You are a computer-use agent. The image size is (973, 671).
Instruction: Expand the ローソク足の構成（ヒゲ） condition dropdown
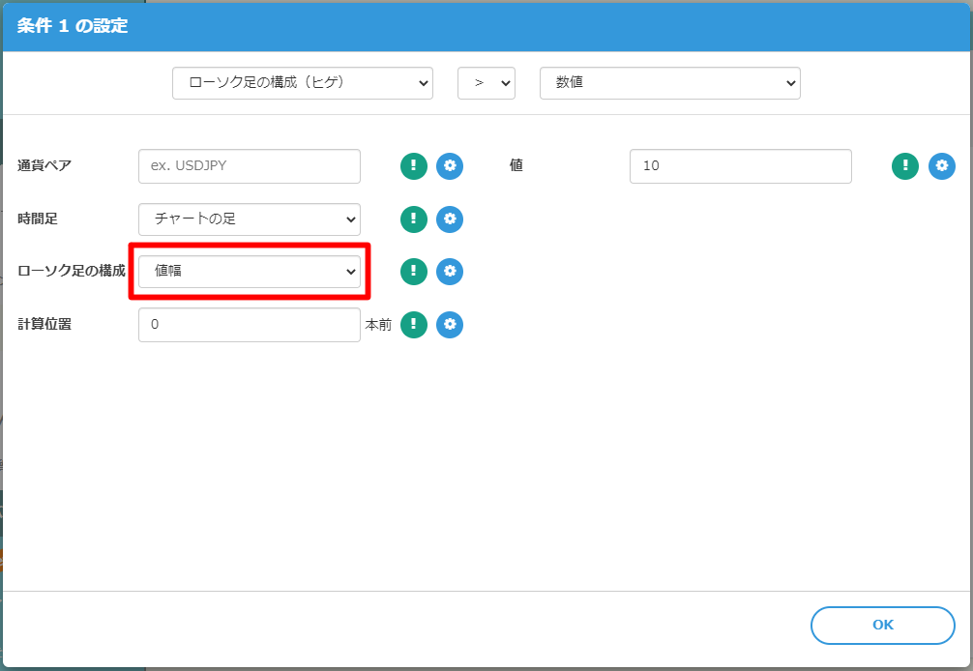(x=302, y=83)
